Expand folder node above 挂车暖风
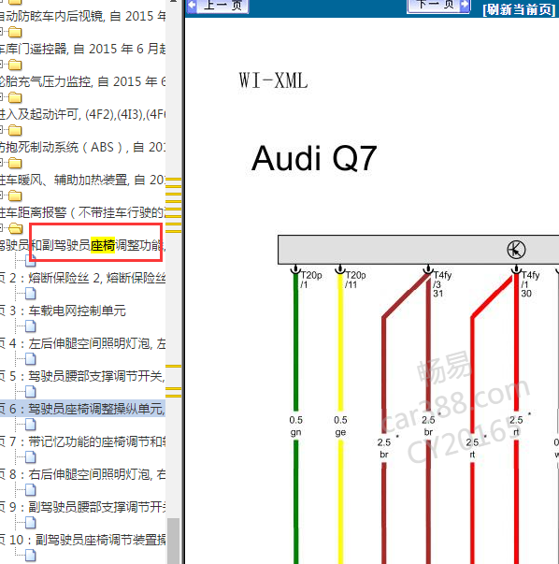This screenshot has height=564, width=559. pyautogui.click(x=1, y=163)
